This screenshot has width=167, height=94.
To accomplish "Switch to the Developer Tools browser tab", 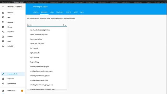I will point(18,2).
